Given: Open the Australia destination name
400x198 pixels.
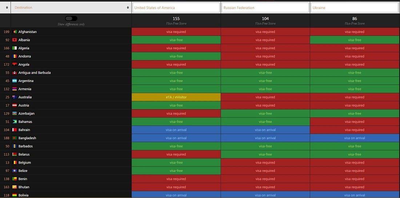Looking at the screenshot, I should [25, 97].
